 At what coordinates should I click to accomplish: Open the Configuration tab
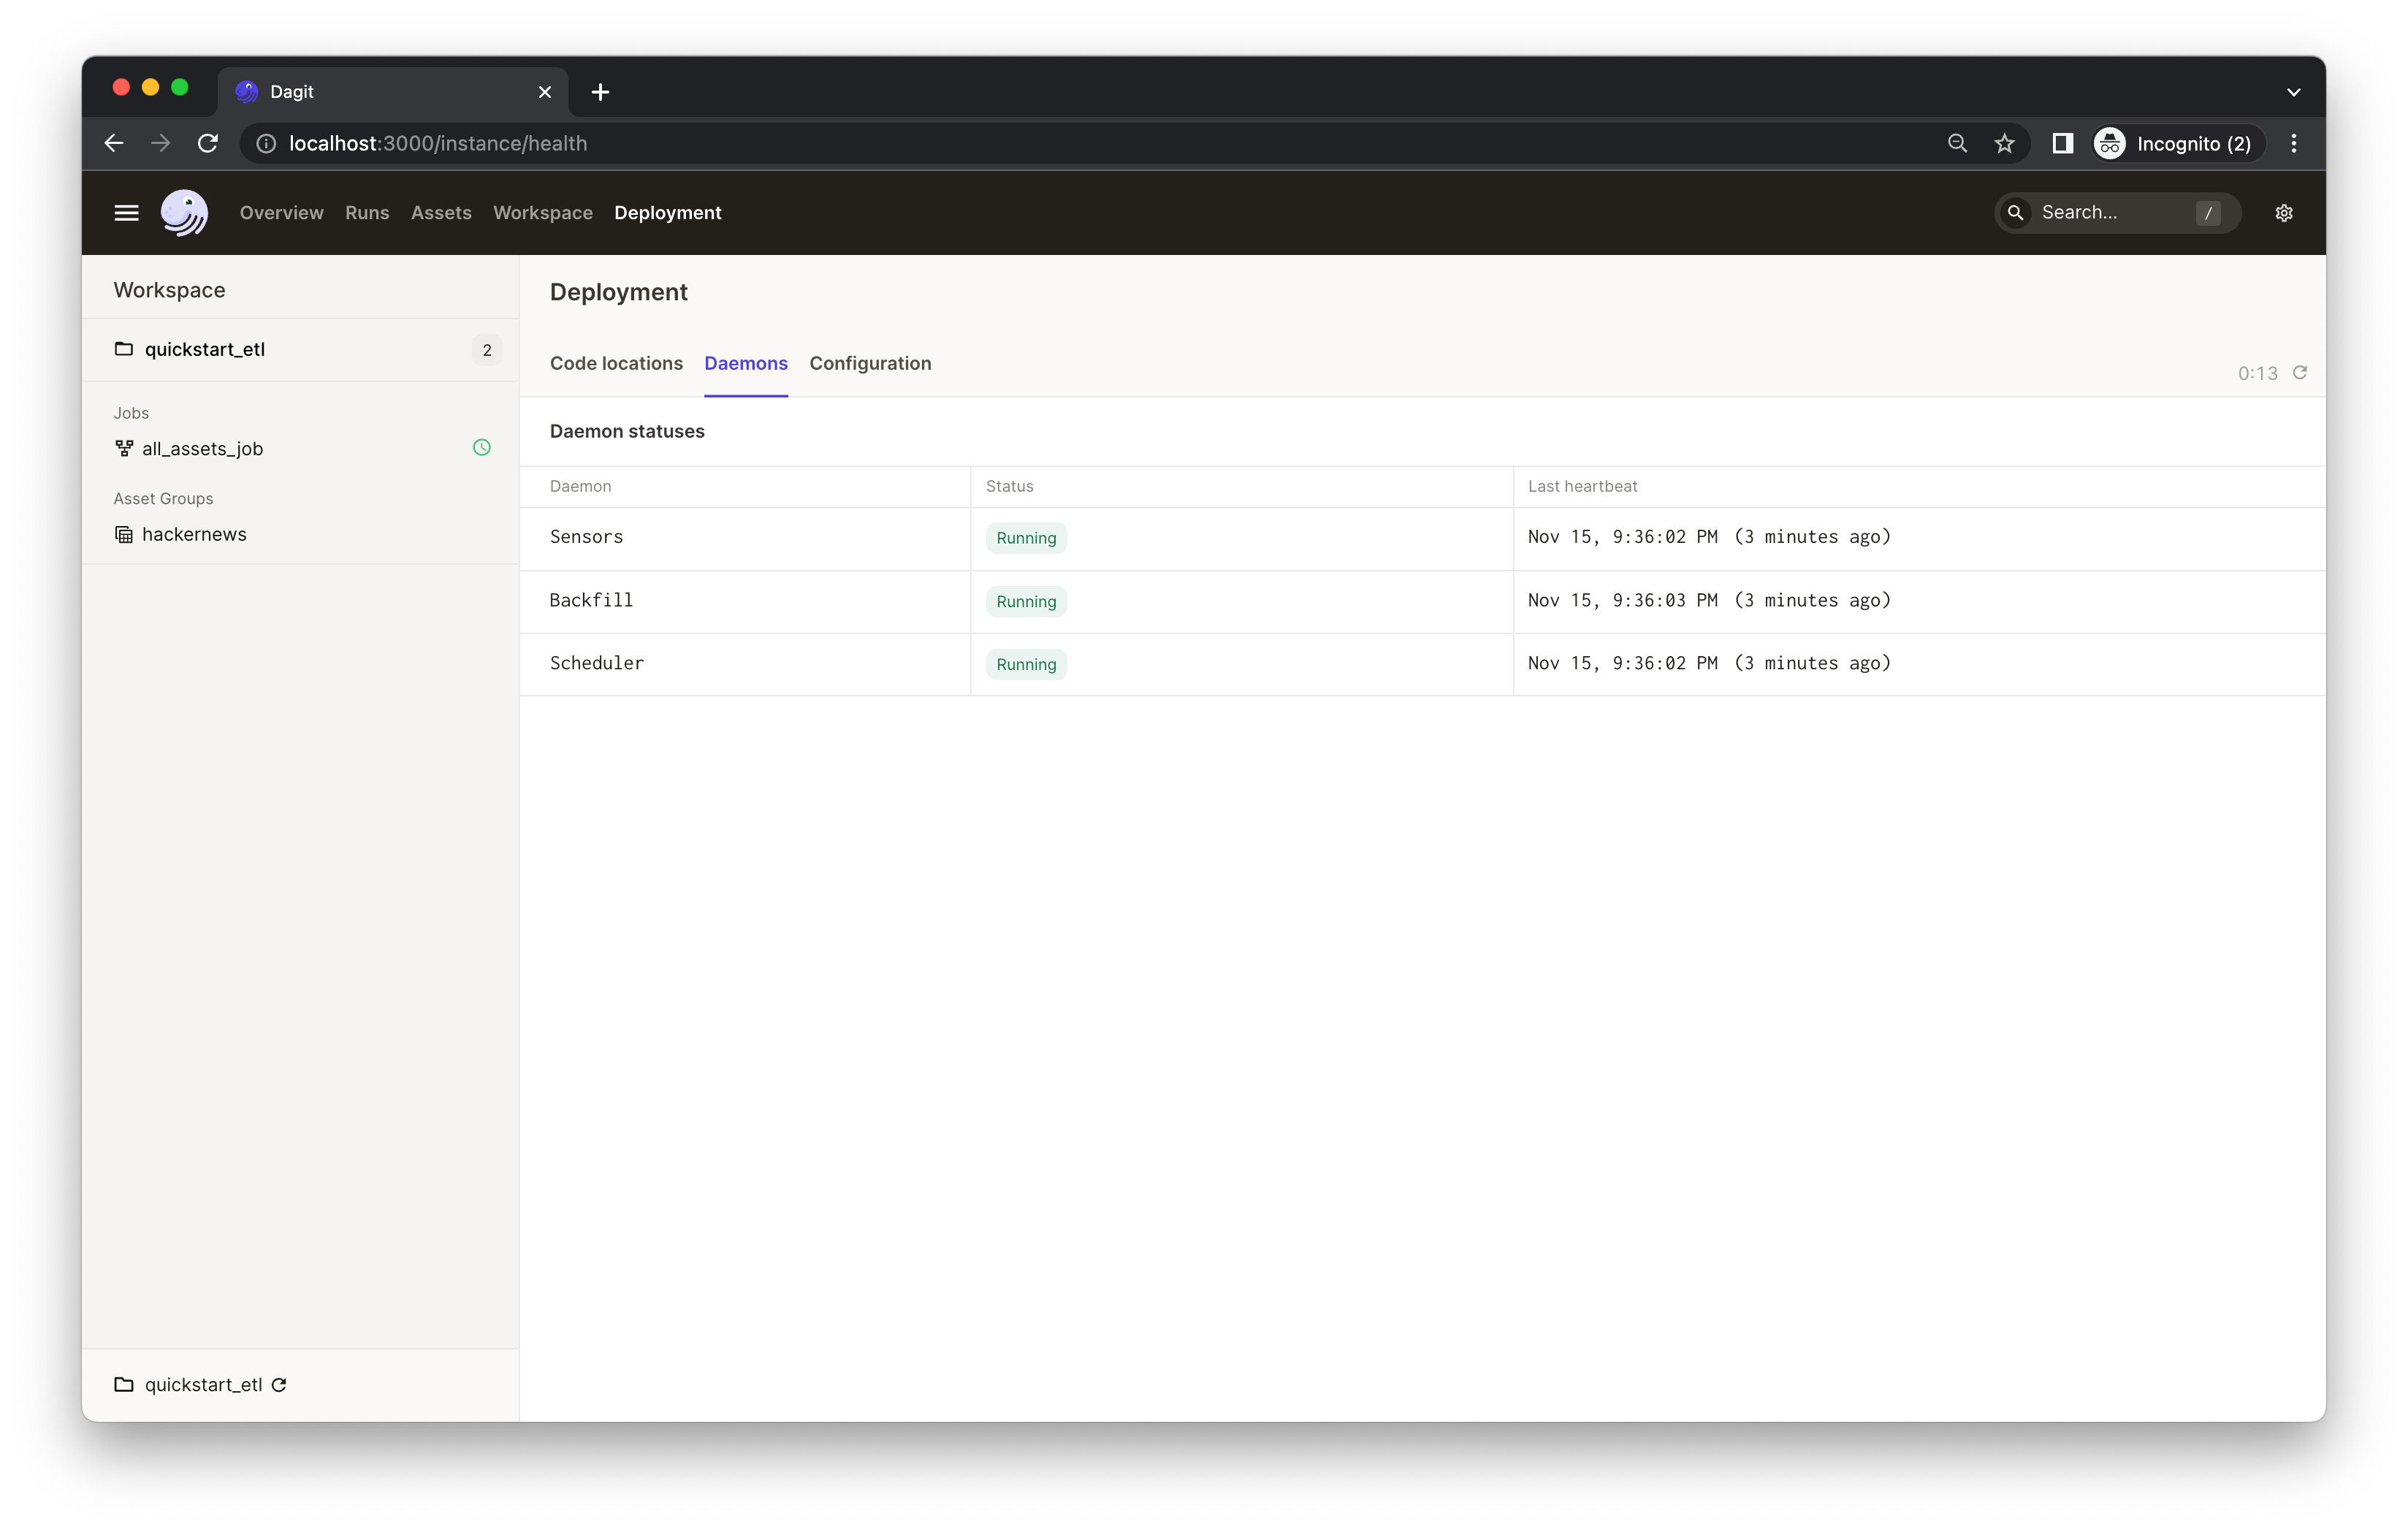(x=870, y=363)
